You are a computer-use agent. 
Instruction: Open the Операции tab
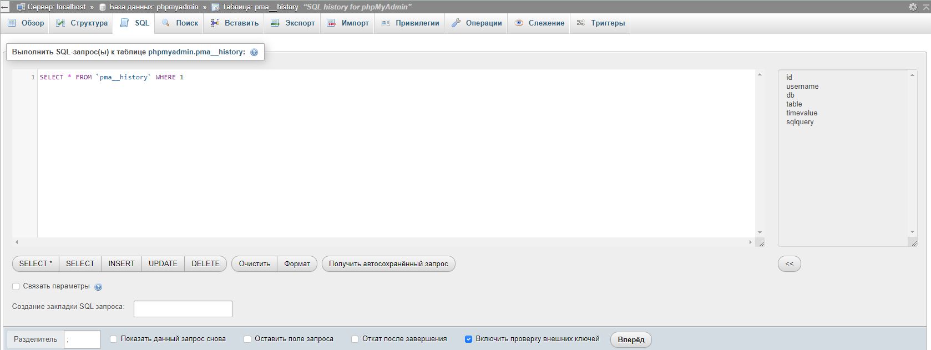(x=477, y=23)
